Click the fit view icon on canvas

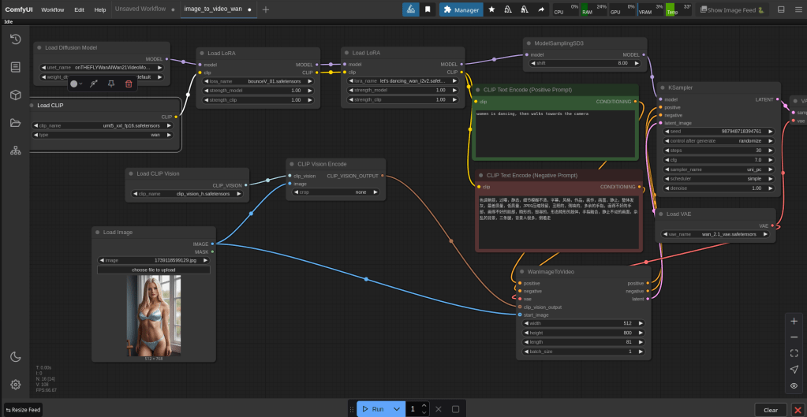tap(794, 353)
